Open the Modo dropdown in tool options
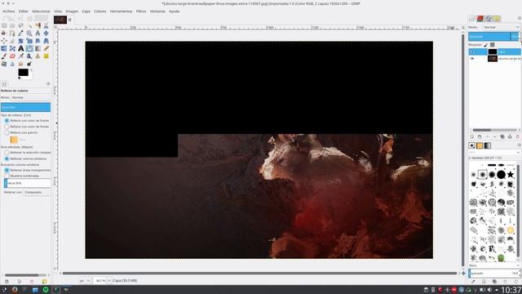The height and width of the screenshot is (294, 522). tap(31, 97)
